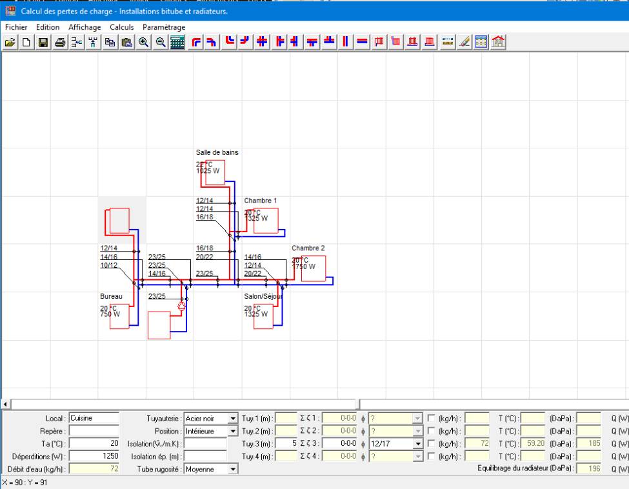Launch the calculator grid icon
This screenshot has width=629, height=489.
click(x=177, y=43)
